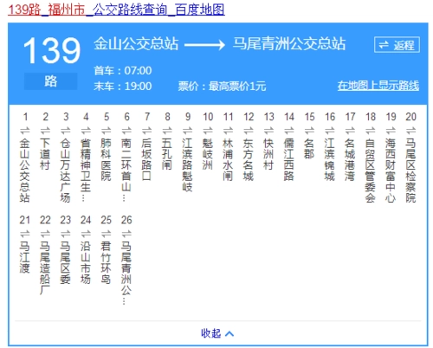Click the transfer icon above 五孔闸
The width and height of the screenshot is (433, 348).
coord(167,131)
